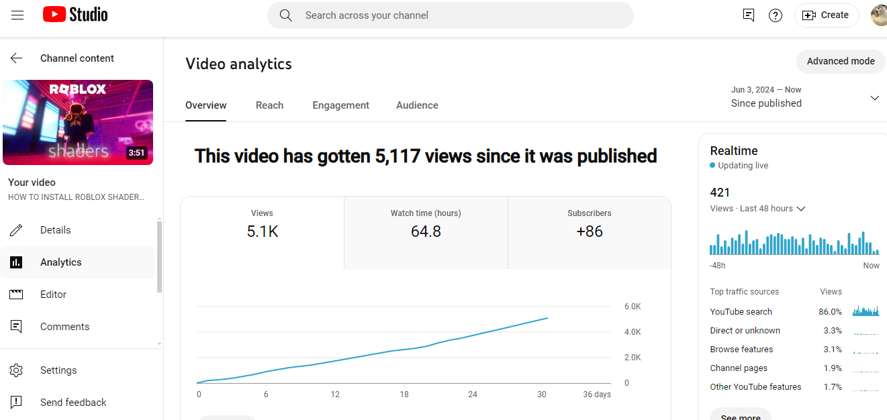Click the YouTube search mini sparkline chart

point(866,311)
